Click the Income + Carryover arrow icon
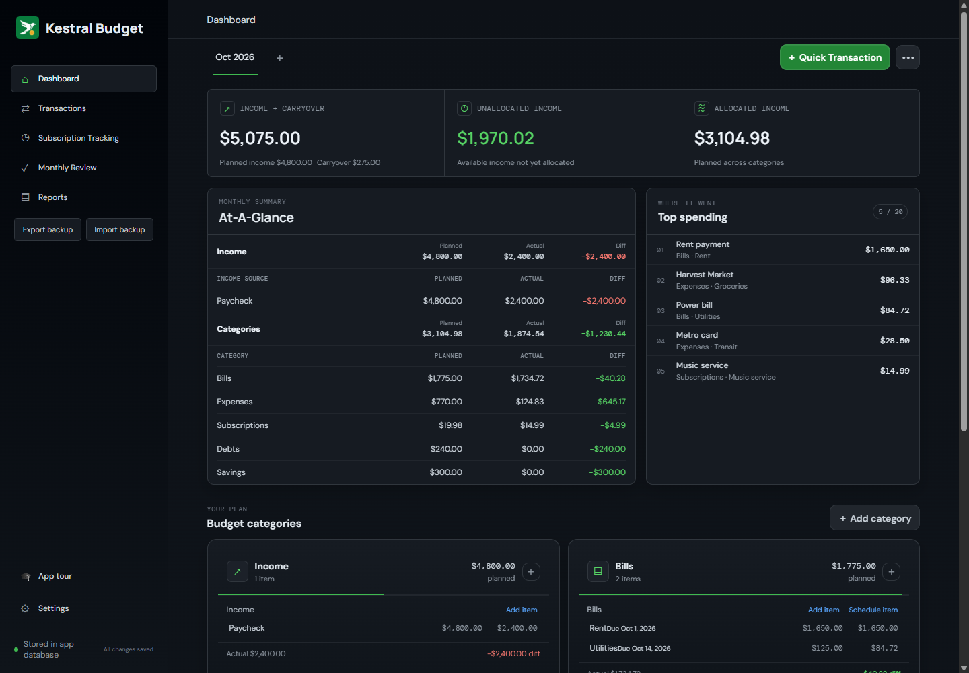 click(x=227, y=108)
